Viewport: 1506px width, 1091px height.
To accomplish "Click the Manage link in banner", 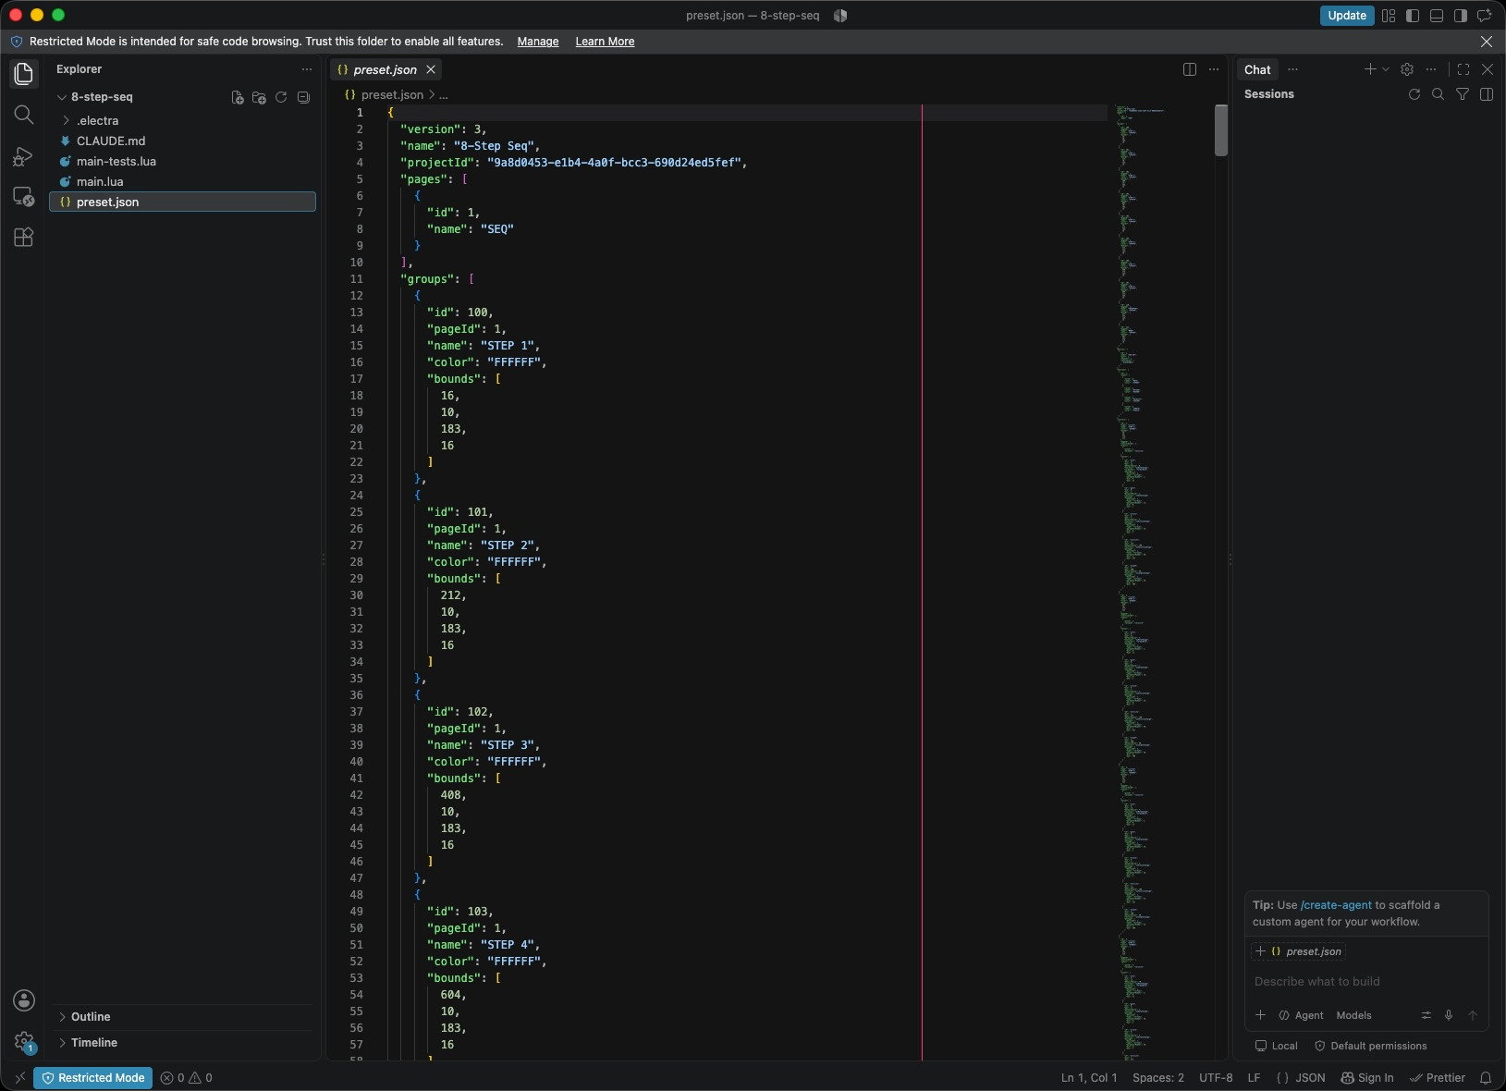I will [538, 42].
